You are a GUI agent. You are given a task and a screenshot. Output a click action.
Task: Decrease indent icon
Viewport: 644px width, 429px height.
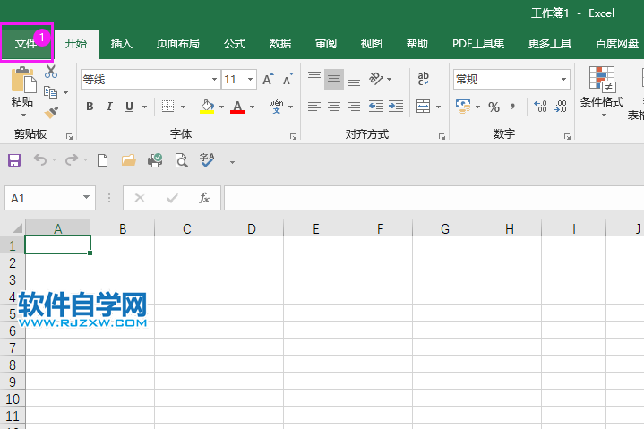[x=376, y=107]
